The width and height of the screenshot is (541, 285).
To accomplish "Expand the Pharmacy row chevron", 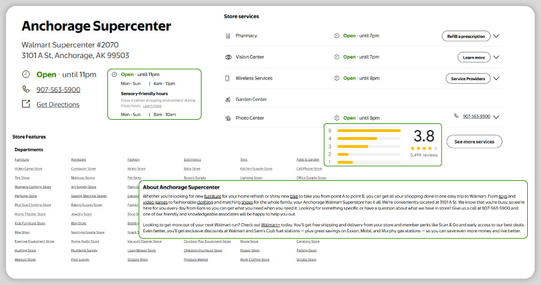I will [496, 36].
